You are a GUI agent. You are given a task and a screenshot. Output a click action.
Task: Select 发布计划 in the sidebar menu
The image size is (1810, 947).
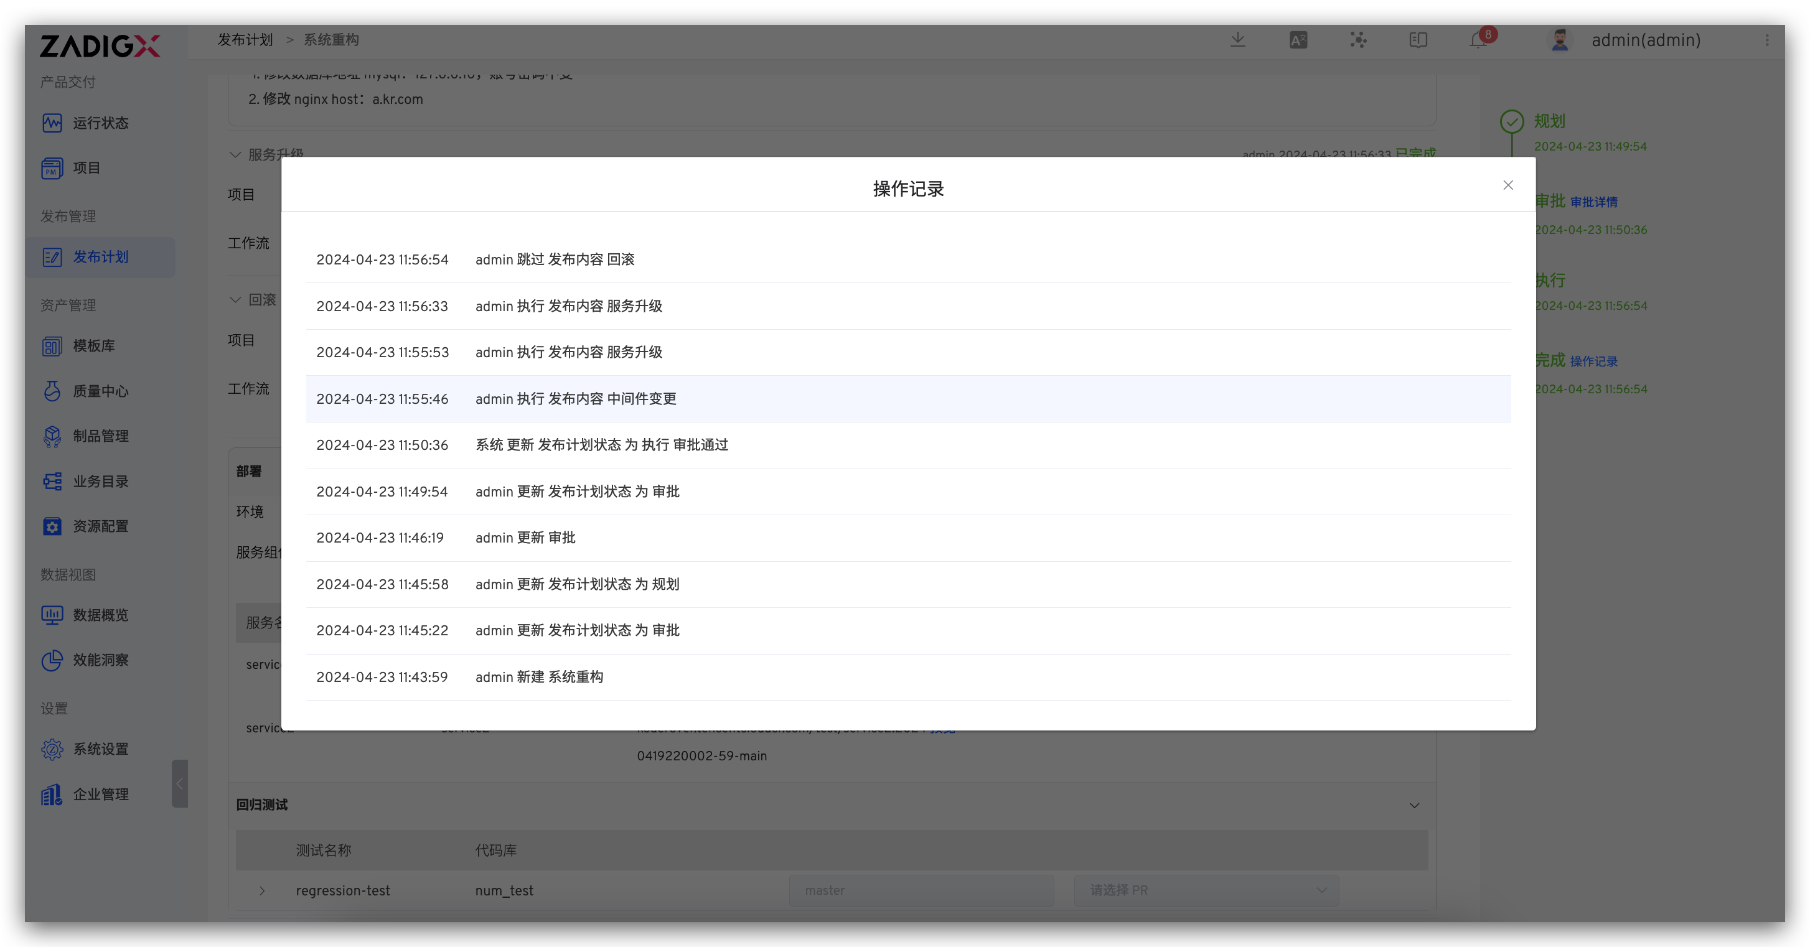coord(100,257)
